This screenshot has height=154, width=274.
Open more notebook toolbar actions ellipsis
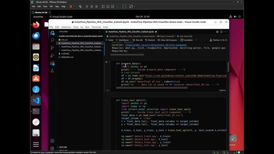point(196,40)
